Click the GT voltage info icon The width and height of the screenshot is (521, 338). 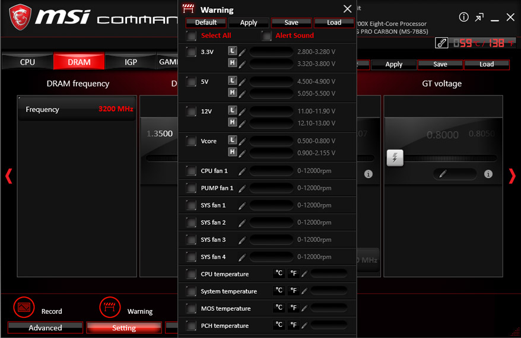pyautogui.click(x=488, y=174)
